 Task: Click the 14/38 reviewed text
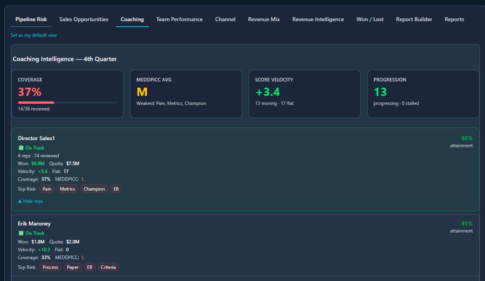pos(34,109)
